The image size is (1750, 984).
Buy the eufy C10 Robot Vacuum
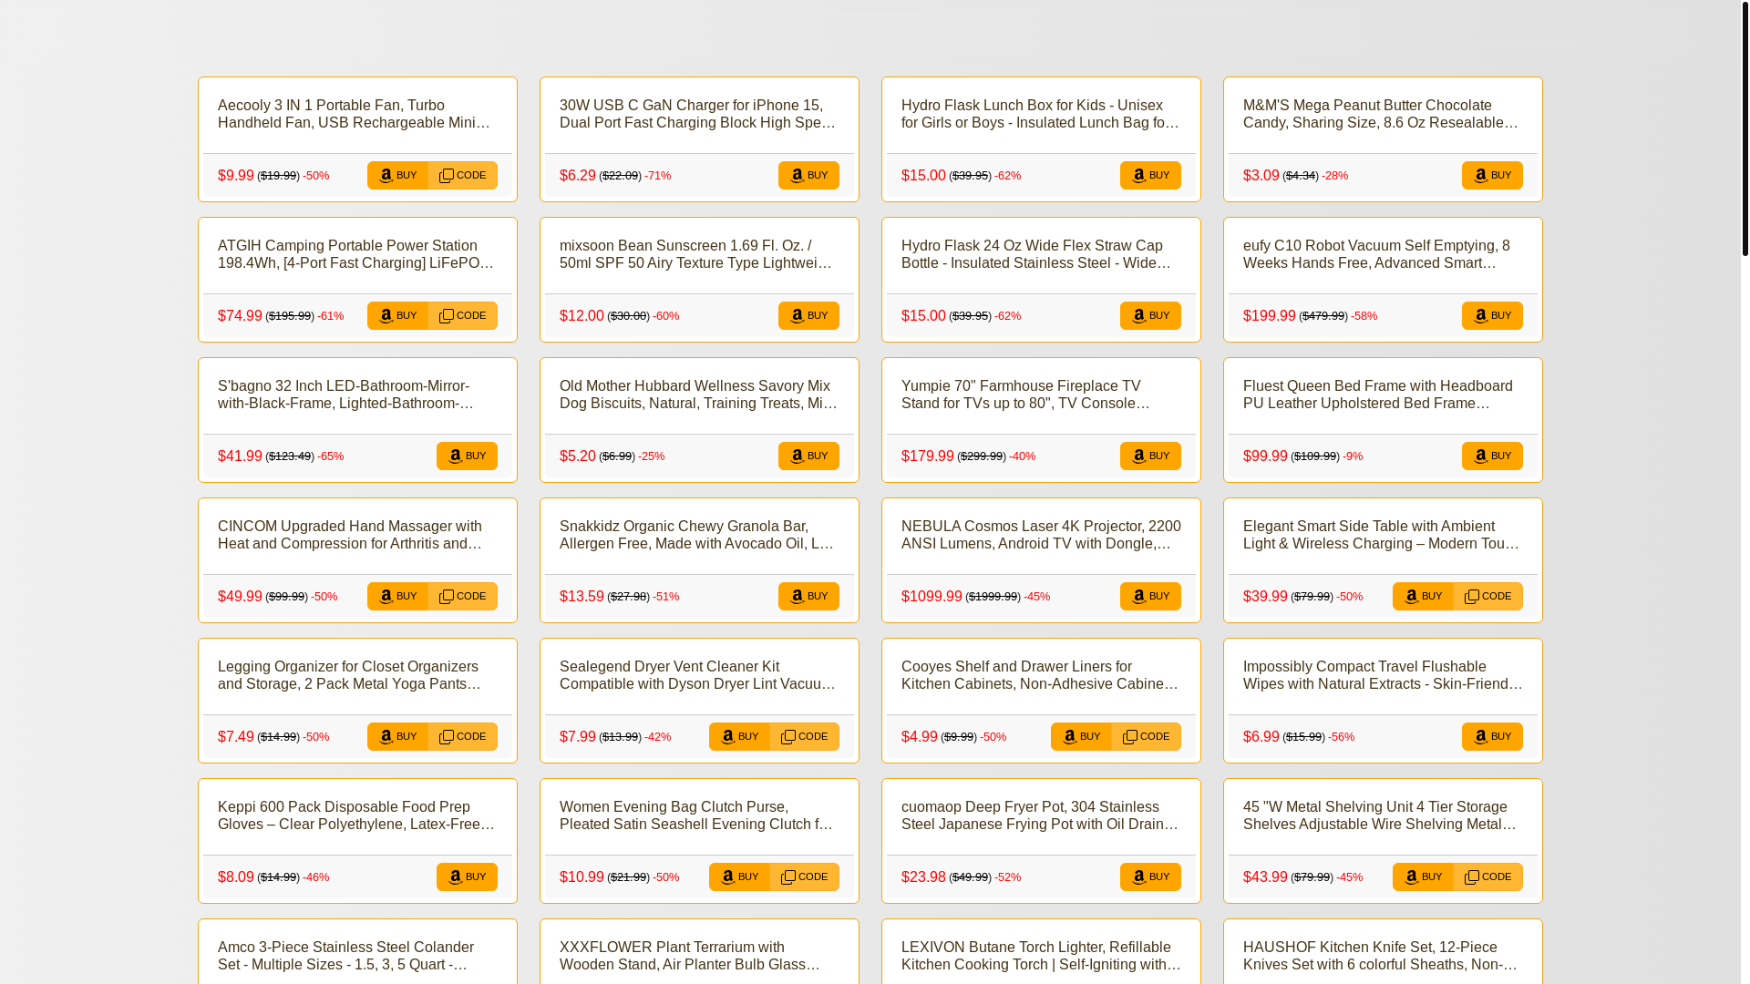tap(1492, 316)
